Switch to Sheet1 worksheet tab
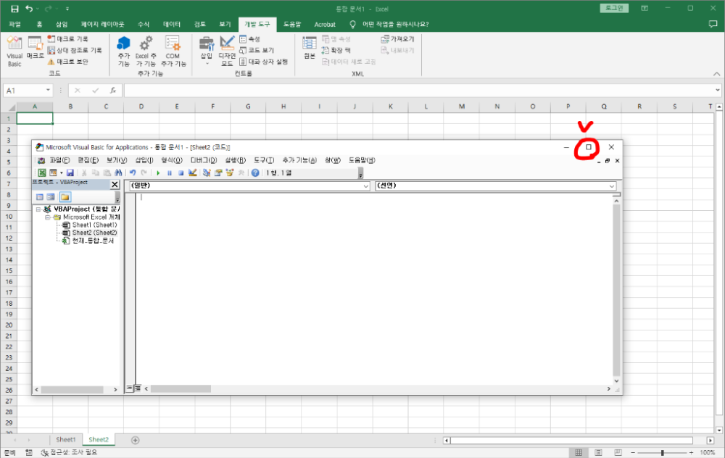Screen dimensions: 725x458 pyautogui.click(x=66, y=439)
